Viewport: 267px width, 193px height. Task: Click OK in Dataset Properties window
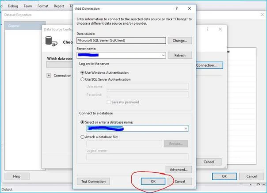pyautogui.click(x=224, y=176)
